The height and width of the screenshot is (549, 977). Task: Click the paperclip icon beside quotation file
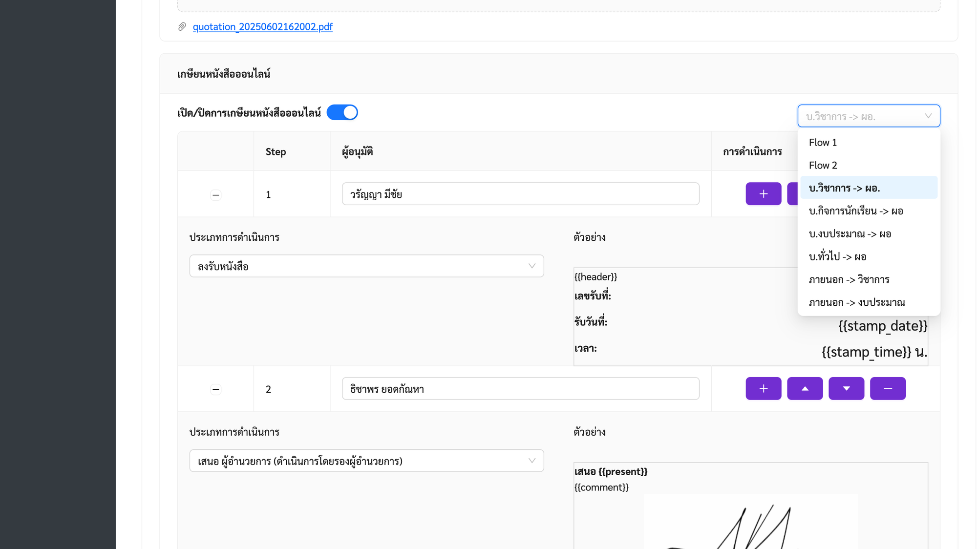[182, 27]
